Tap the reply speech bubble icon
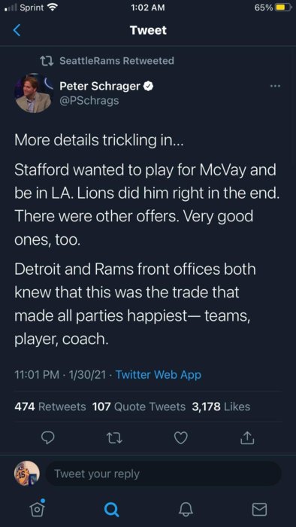The height and width of the screenshot is (527, 296). (x=47, y=437)
